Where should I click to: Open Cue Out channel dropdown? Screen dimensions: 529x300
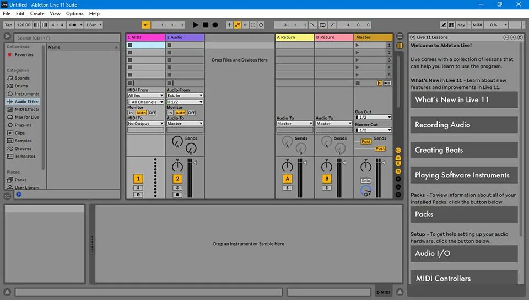(373, 118)
